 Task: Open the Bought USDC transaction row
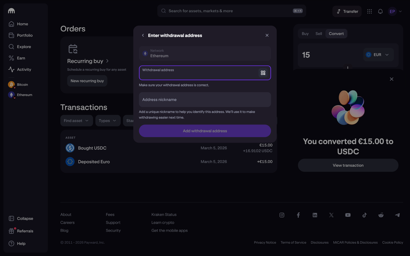[168, 148]
